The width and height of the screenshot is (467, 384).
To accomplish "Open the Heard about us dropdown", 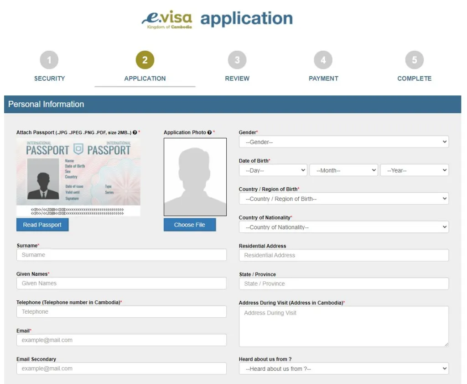I will (343, 368).
